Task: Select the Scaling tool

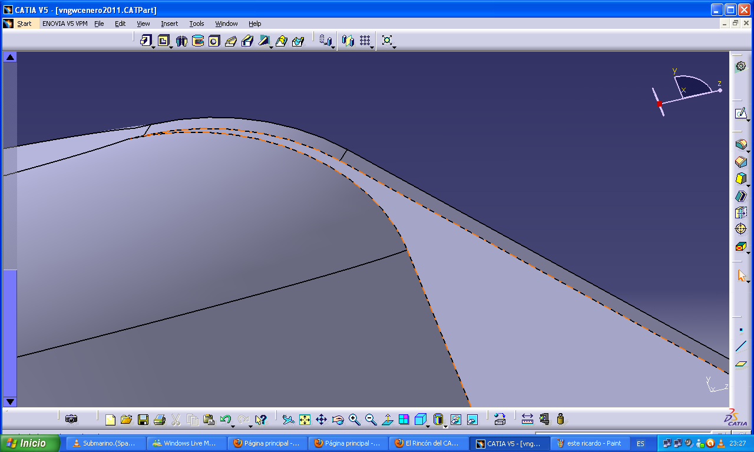Action: click(x=387, y=40)
